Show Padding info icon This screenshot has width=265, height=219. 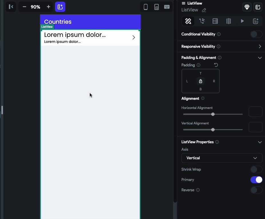(198, 65)
